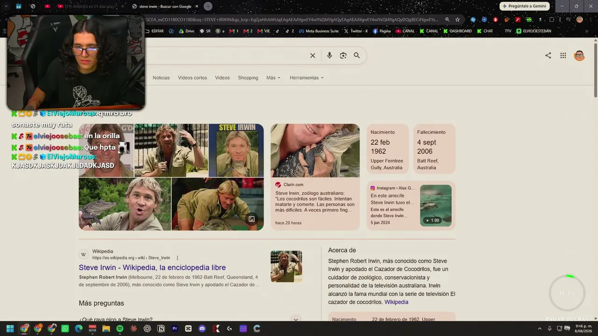Open the Google apps grid

tap(563, 56)
